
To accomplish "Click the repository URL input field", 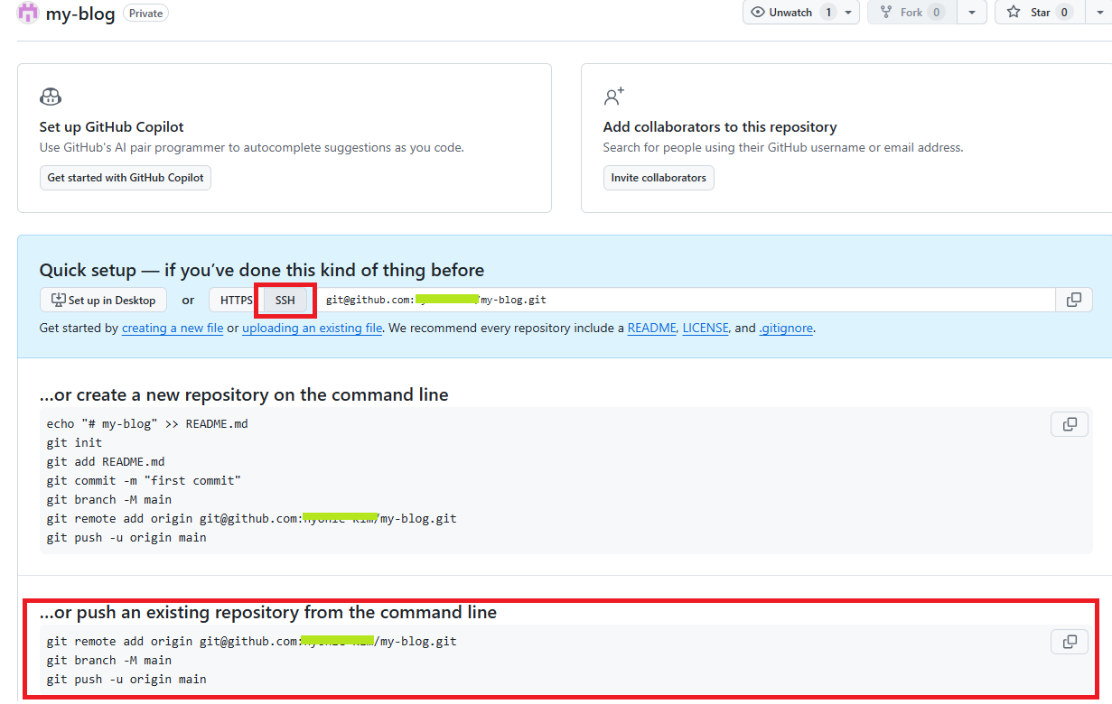I will 687,300.
